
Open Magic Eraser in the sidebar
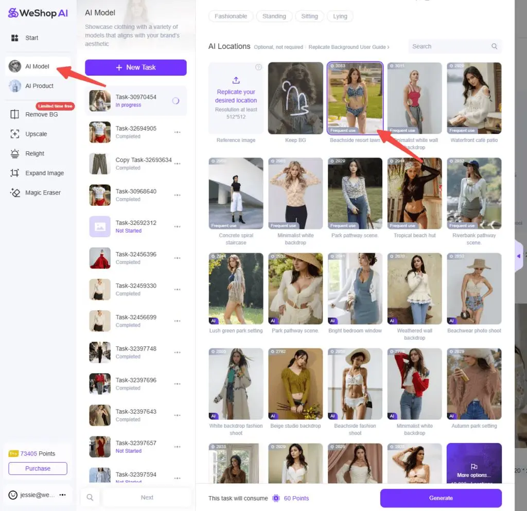[x=38, y=192]
